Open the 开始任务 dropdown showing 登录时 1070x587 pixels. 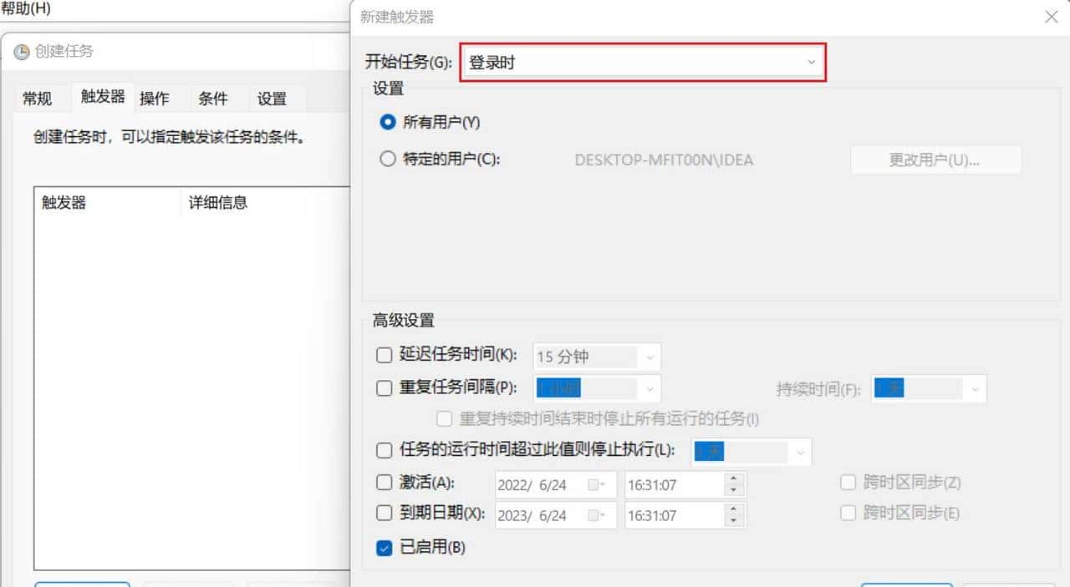pos(809,63)
